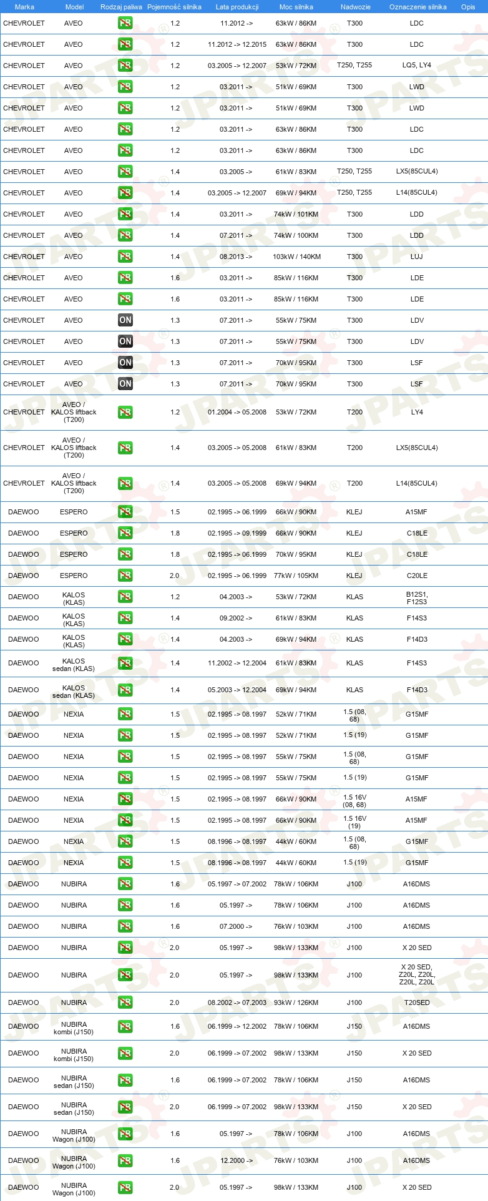This screenshot has width=488, height=1201.
Task: Click the 11.2002 -> 12.2004 production years cell
Action: point(237,663)
